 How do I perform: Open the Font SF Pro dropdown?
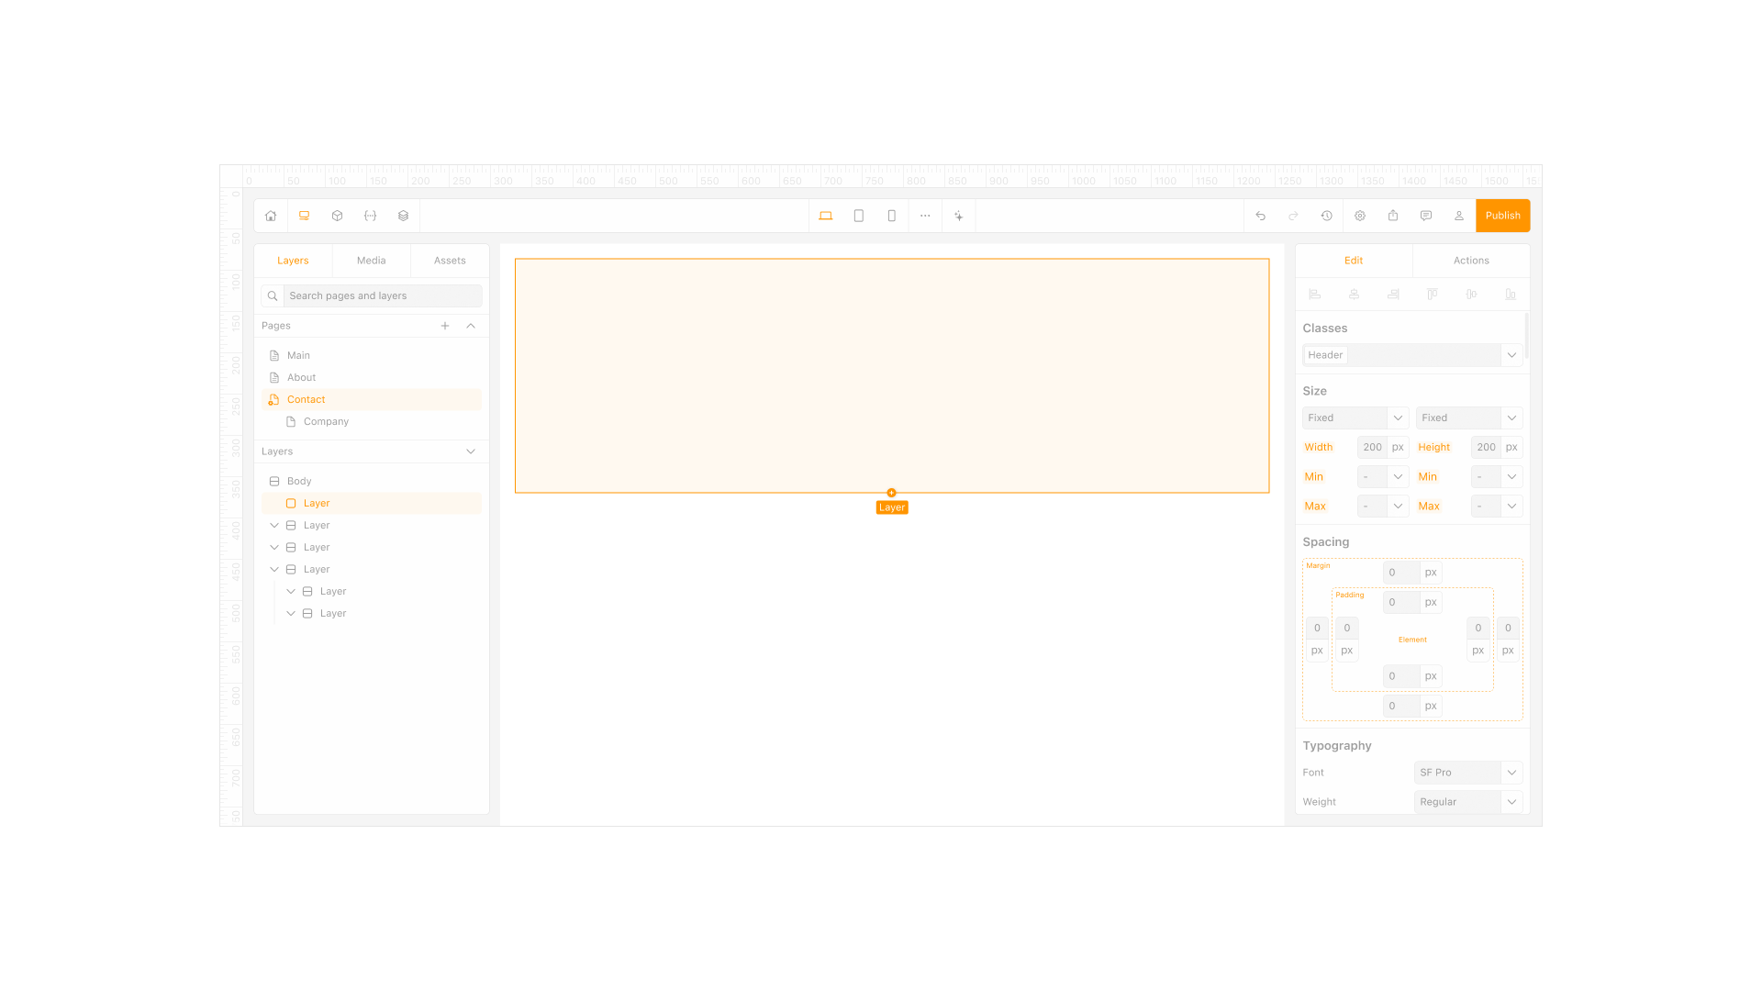pos(1468,773)
